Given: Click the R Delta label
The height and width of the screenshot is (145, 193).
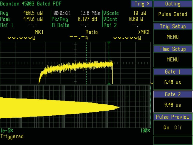Looking at the screenshot, I should (61, 25).
